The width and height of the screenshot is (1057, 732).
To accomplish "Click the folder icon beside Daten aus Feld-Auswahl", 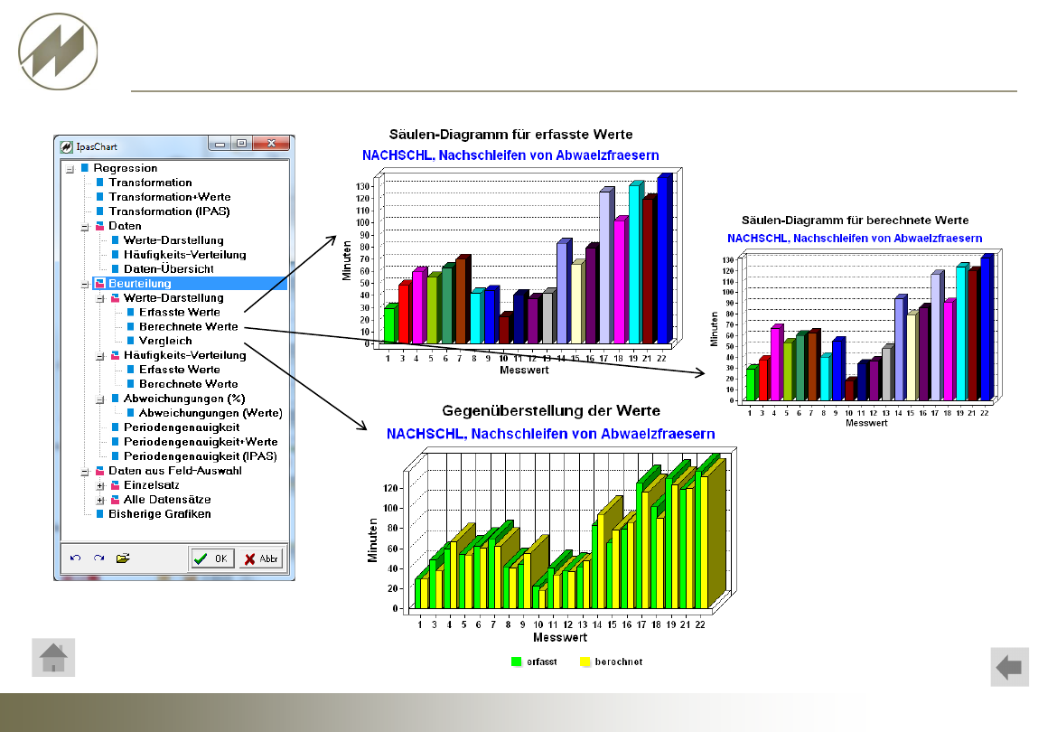I will (x=99, y=471).
